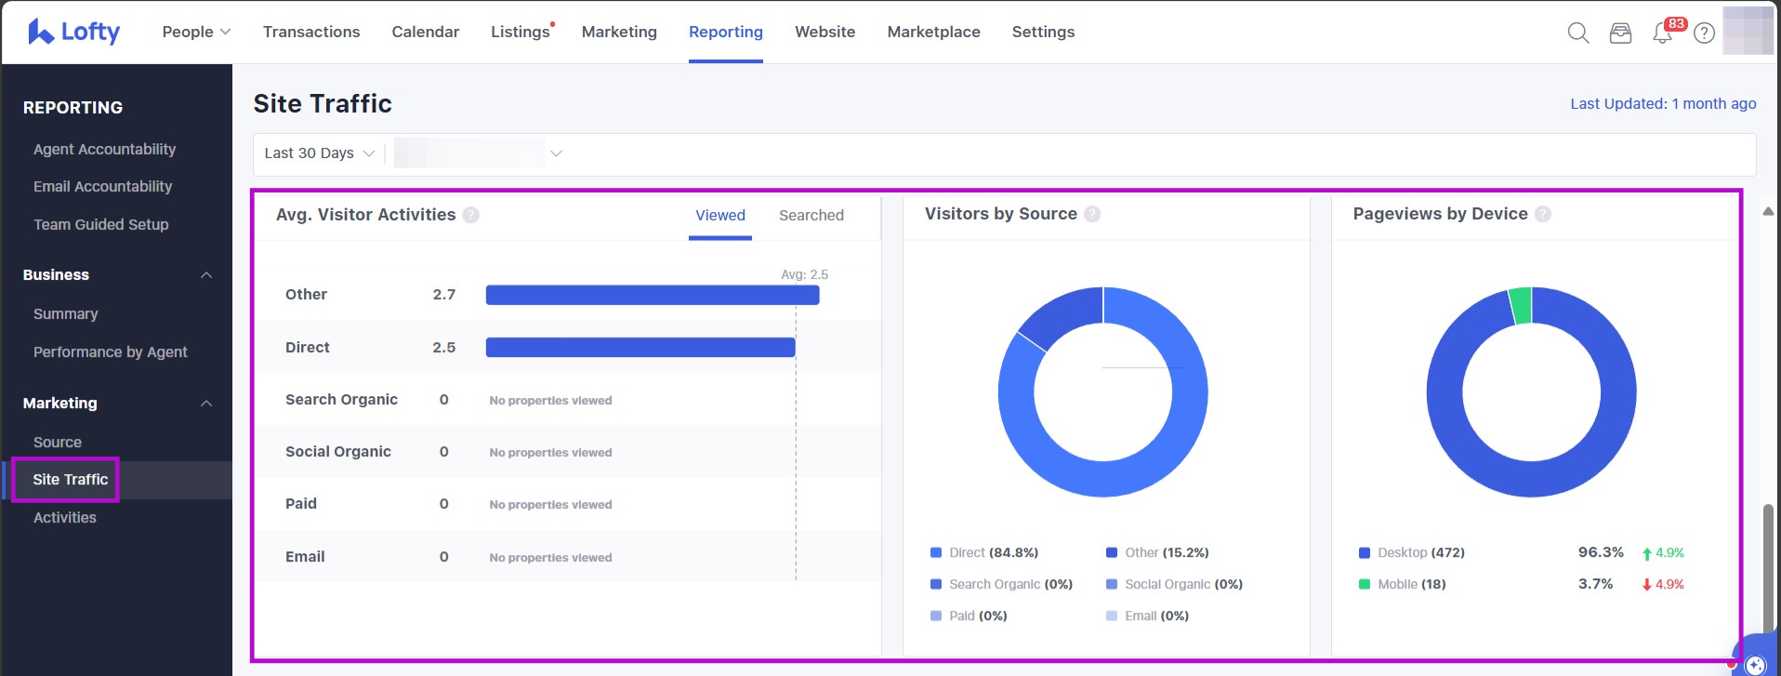Open the notifications bell
Viewport: 1781px width, 676px height.
click(x=1662, y=33)
